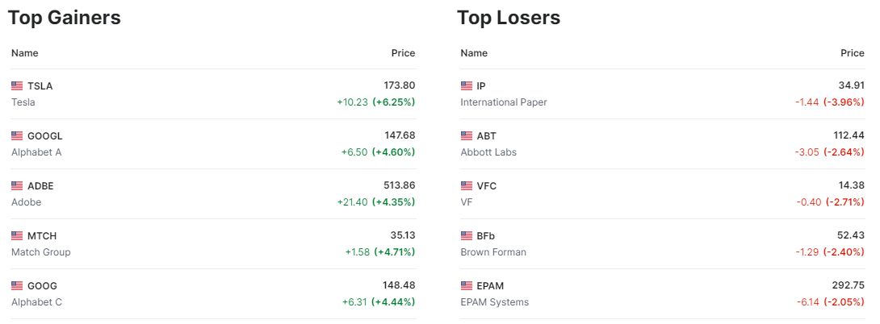Select the ADBE stock symbol
The width and height of the screenshot is (880, 324).
[x=40, y=186]
